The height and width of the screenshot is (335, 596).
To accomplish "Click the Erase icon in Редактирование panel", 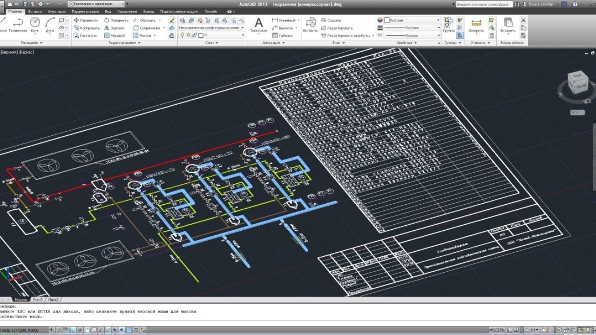I will [x=172, y=20].
